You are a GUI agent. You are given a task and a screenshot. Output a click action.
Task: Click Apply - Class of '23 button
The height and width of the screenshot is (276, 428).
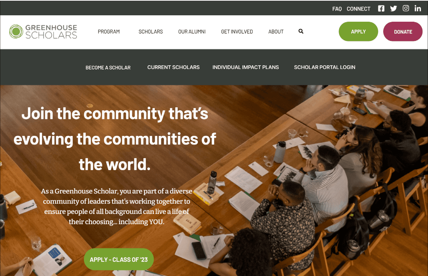(119, 259)
